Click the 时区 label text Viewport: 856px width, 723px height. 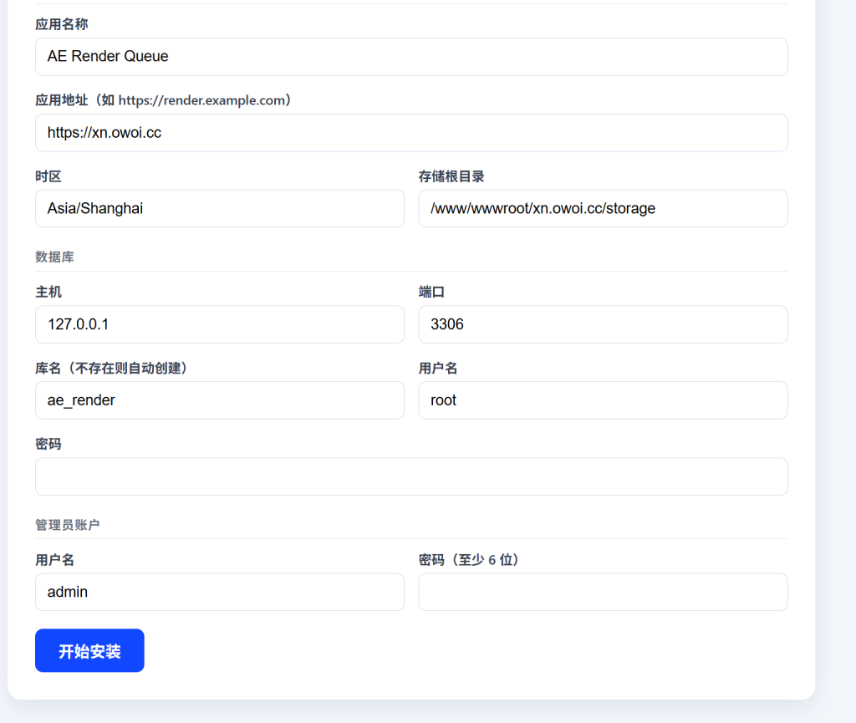coord(48,176)
